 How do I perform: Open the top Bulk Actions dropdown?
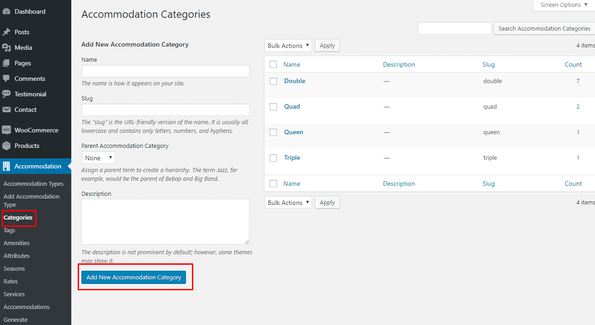288,46
